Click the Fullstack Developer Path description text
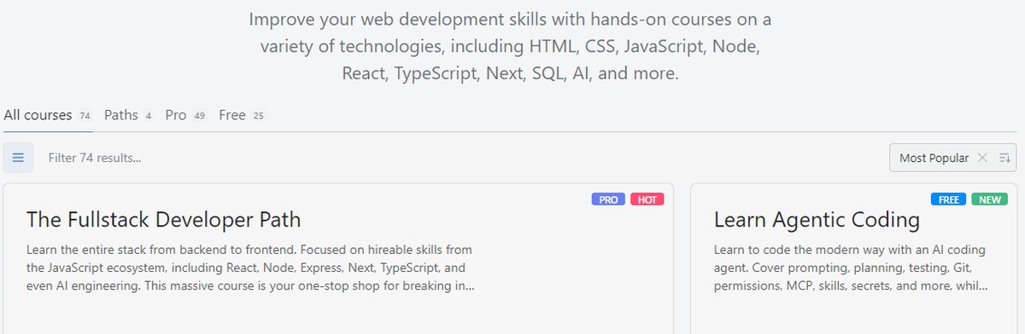 point(251,268)
